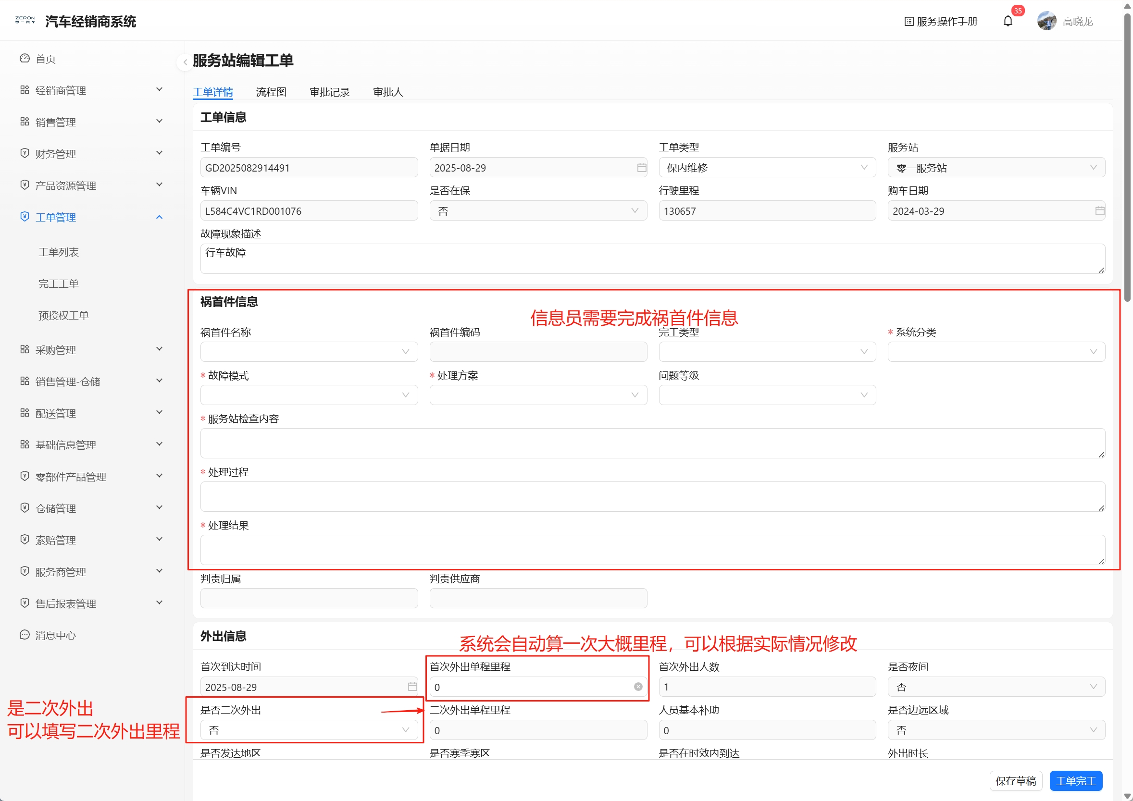Click the 财务管理 shield icon
Viewport: 1133px width, 801px height.
pyautogui.click(x=25, y=153)
